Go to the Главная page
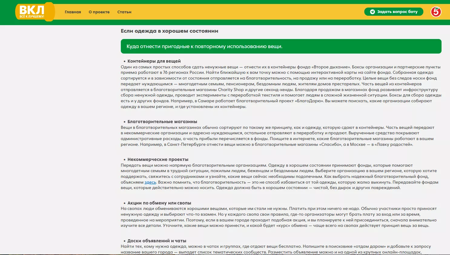Viewport: 450px width, 255px height. point(73,12)
